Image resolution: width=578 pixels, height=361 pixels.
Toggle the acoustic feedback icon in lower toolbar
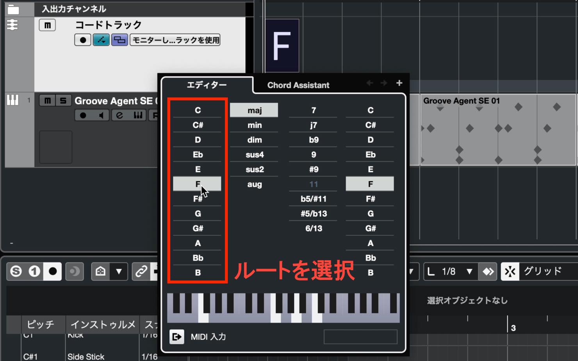click(x=74, y=271)
